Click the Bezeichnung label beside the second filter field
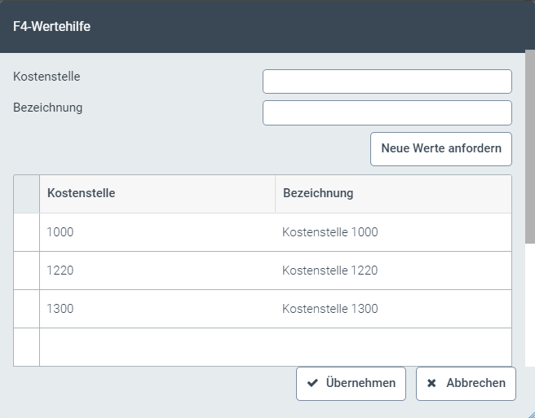 pyautogui.click(x=48, y=108)
